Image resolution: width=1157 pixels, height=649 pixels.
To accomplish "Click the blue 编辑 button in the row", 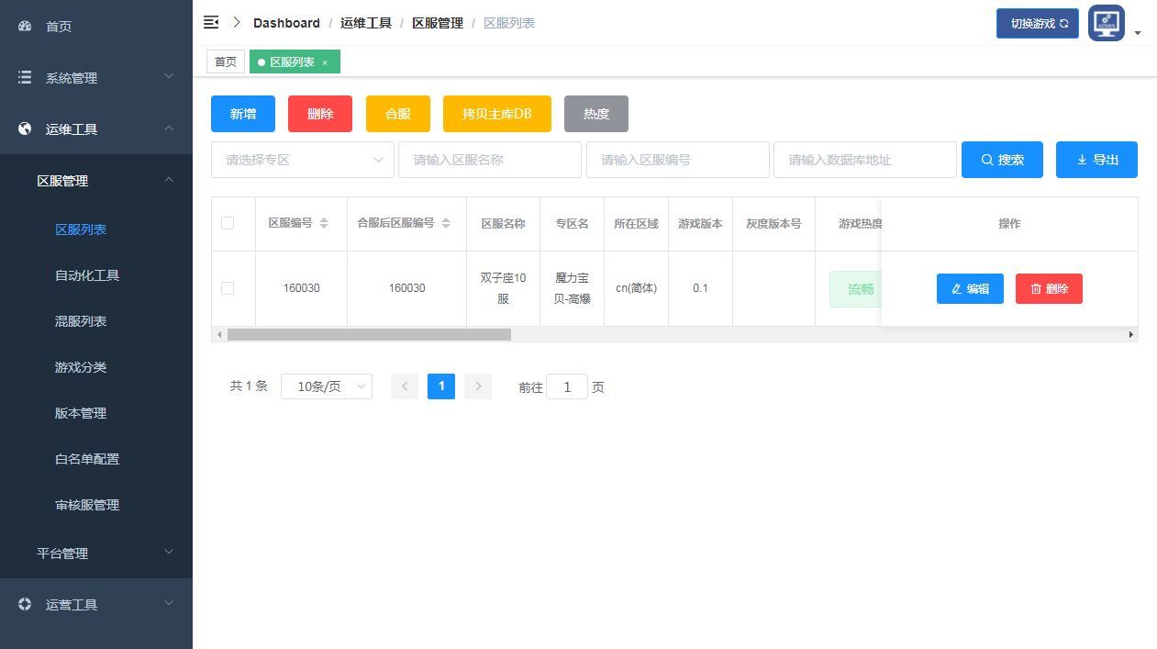I will 970,288.
